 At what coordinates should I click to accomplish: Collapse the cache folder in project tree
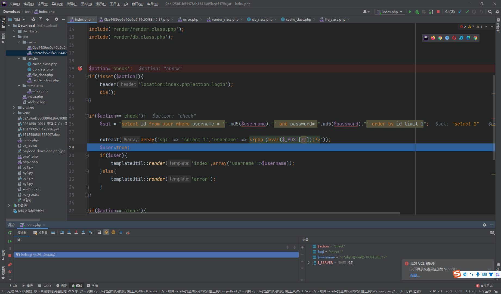tap(19, 42)
